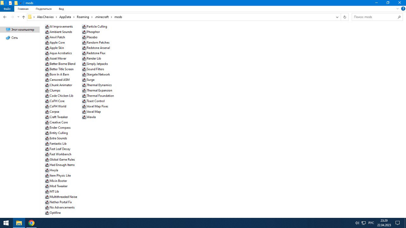Refresh the mods folder view
Image resolution: width=406 pixels, height=228 pixels.
coord(345,17)
